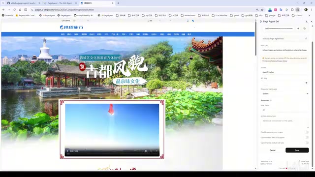Close the Page Agent Ext side panel

312,22
